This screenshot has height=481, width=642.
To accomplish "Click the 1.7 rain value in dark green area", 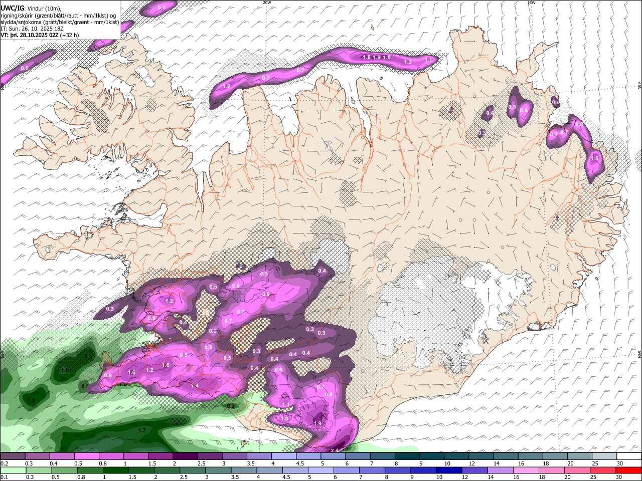I will (142, 430).
